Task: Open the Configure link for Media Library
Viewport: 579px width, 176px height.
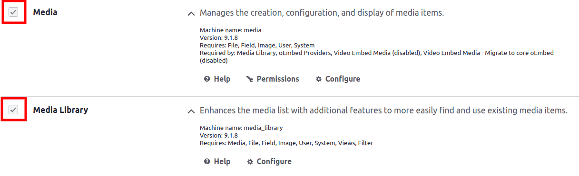Action: click(x=274, y=162)
